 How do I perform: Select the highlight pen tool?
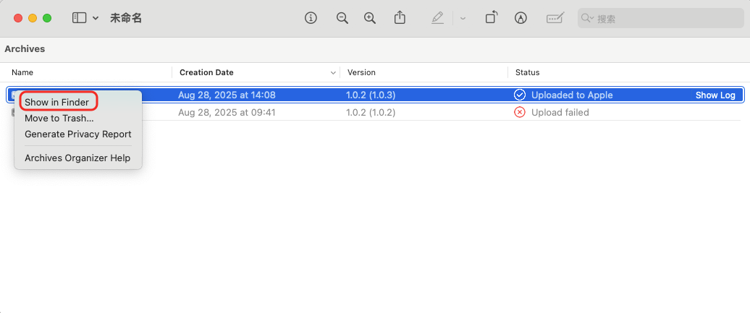[x=437, y=18]
